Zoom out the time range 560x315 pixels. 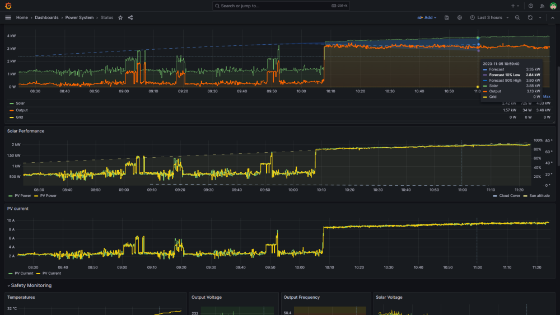tap(517, 17)
